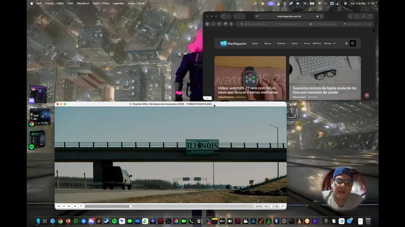The image size is (405, 227).
Task: Open the MacMagazine search
Action: tap(352, 44)
